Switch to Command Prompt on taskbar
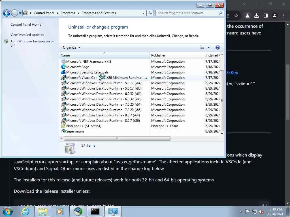 (95, 211)
